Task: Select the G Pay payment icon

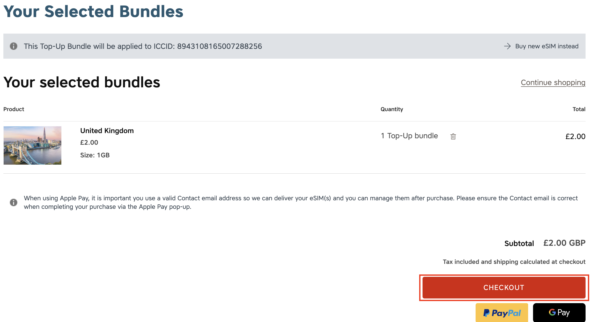Action: [x=559, y=312]
